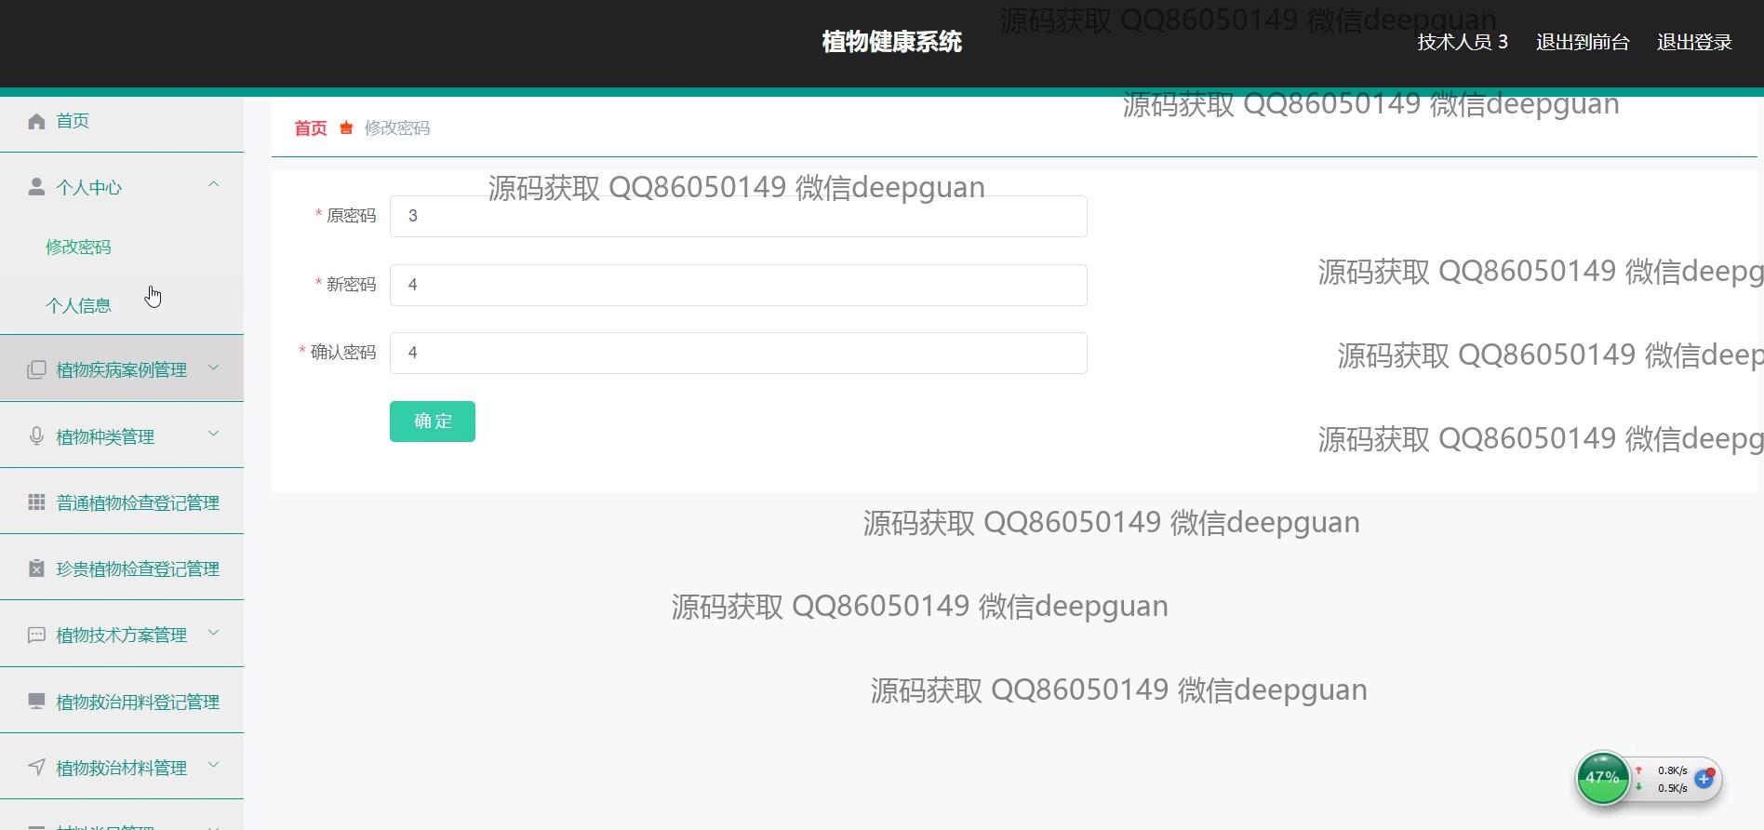This screenshot has height=830, width=1764.
Task: Open 首页 in the sidebar menu
Action: pos(122,121)
